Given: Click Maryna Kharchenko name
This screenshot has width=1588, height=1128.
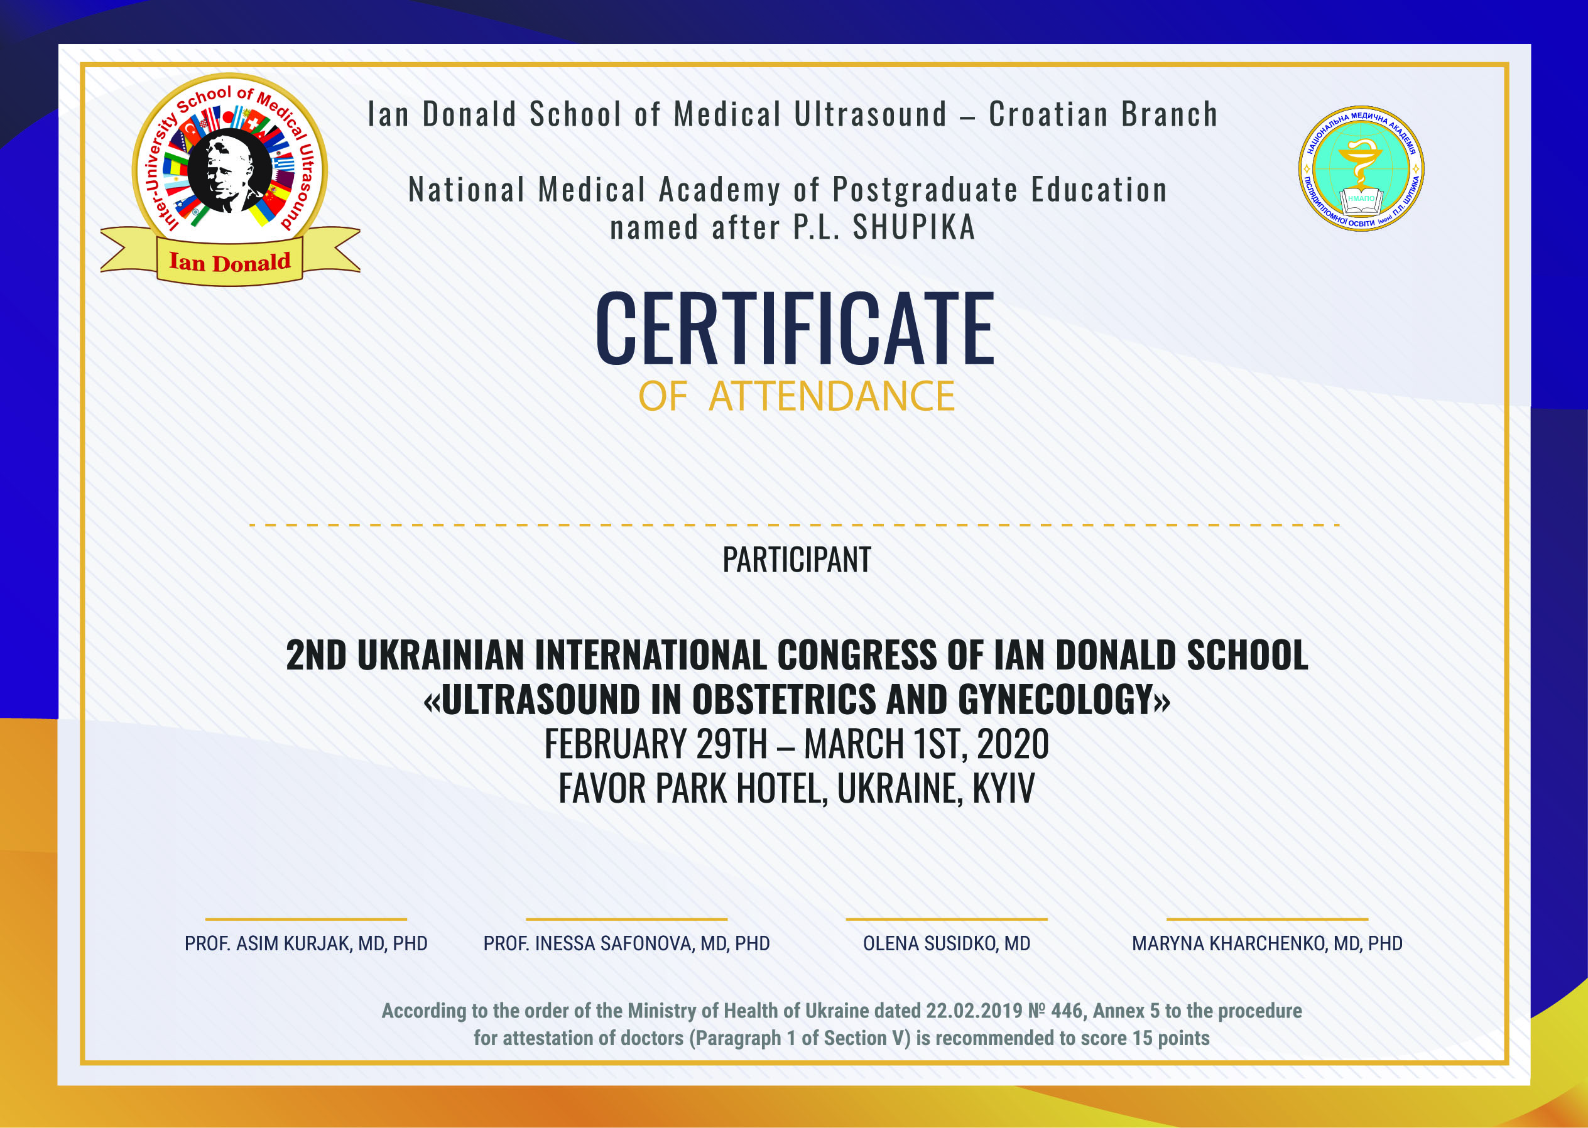Looking at the screenshot, I should [1266, 943].
